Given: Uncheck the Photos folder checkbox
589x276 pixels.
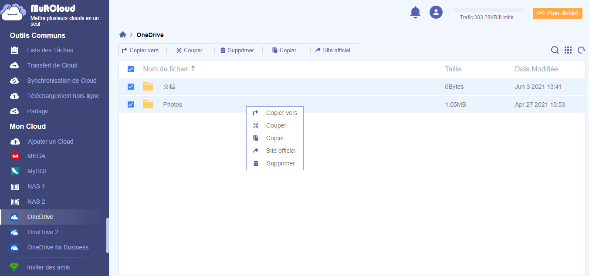Looking at the screenshot, I should tap(131, 104).
